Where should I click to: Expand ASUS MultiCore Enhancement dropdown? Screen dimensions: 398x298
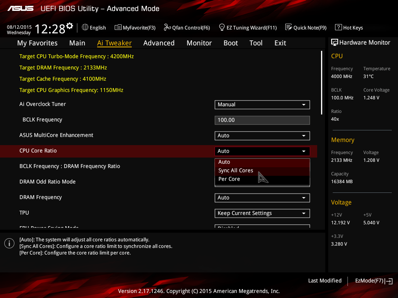262,135
